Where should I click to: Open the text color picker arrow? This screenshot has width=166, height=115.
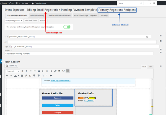coord(18,75)
